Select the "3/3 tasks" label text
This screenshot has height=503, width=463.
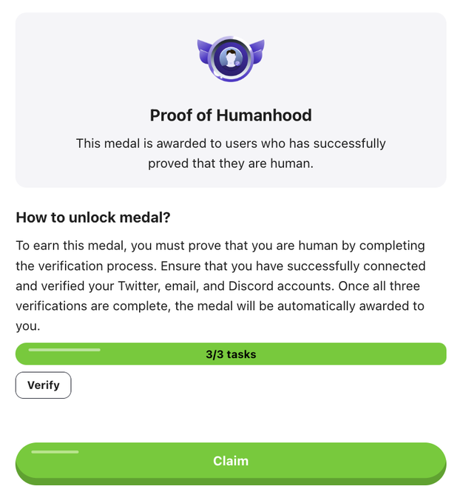tap(231, 354)
